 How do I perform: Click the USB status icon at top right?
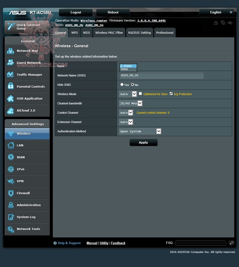pyautogui.click(x=230, y=23)
